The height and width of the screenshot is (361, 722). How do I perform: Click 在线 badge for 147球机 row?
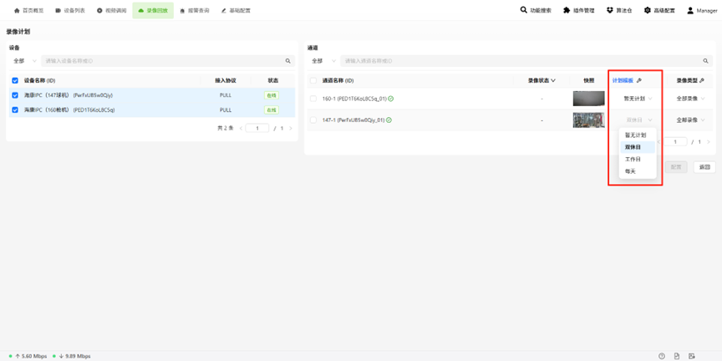tap(272, 95)
